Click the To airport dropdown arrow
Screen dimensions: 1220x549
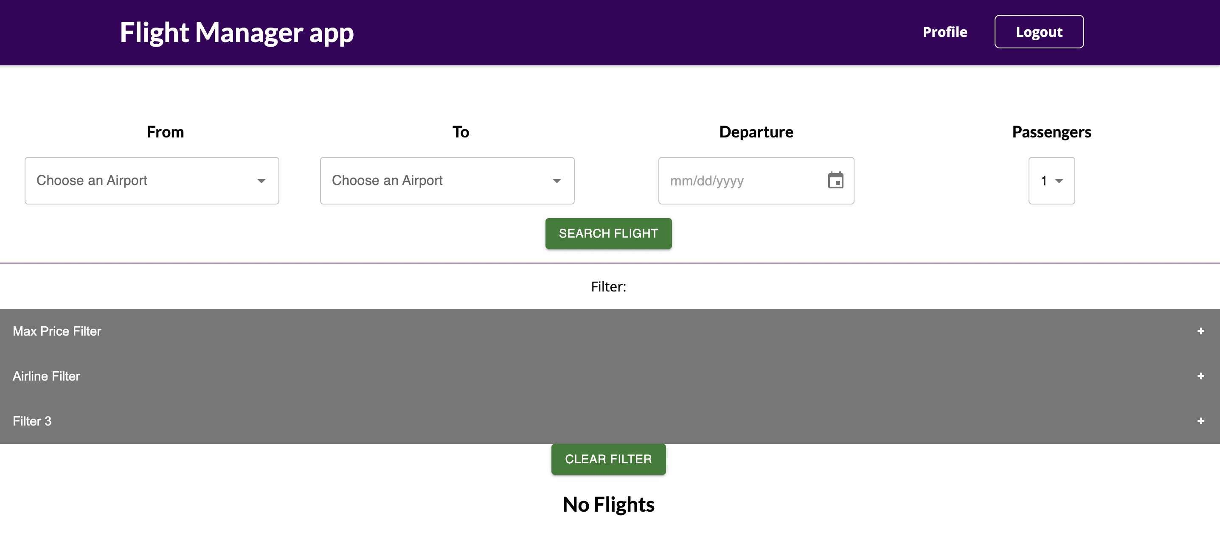(x=557, y=181)
